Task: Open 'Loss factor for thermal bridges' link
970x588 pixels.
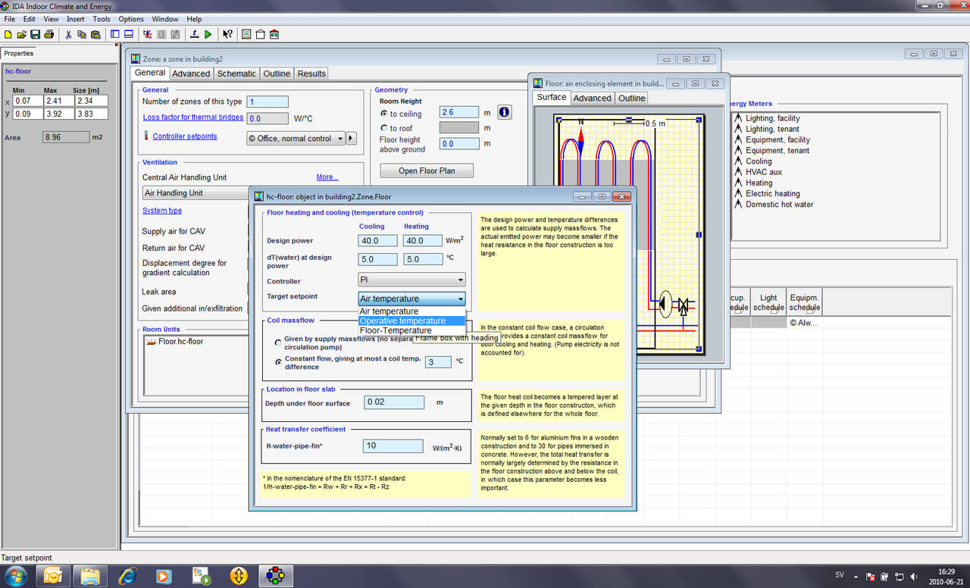Action: tap(193, 117)
